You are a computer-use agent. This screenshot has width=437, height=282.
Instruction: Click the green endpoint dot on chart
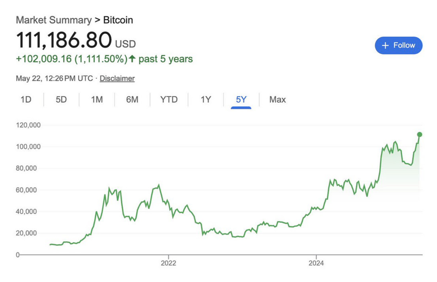(419, 135)
